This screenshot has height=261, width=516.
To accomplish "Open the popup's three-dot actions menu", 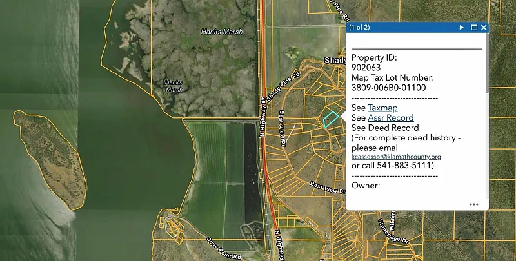I will [x=474, y=204].
